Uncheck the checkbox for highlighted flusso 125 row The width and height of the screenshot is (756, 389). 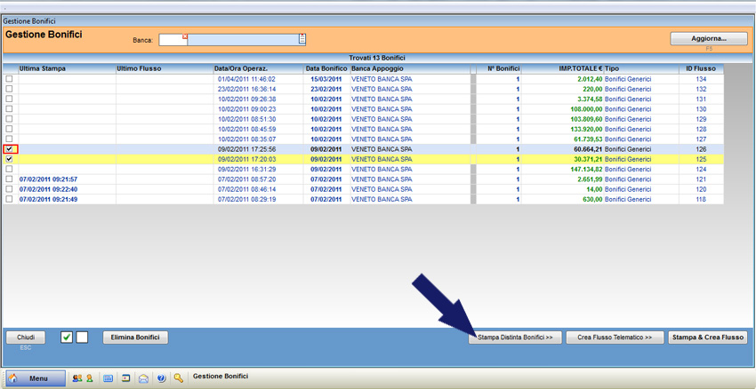[10, 160]
